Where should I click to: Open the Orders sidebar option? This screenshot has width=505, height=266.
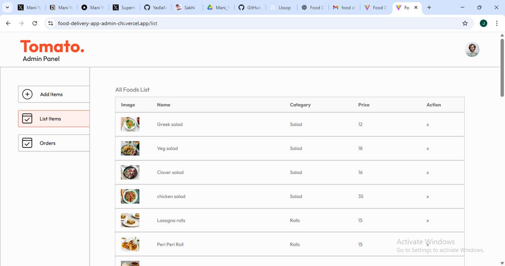coord(54,143)
